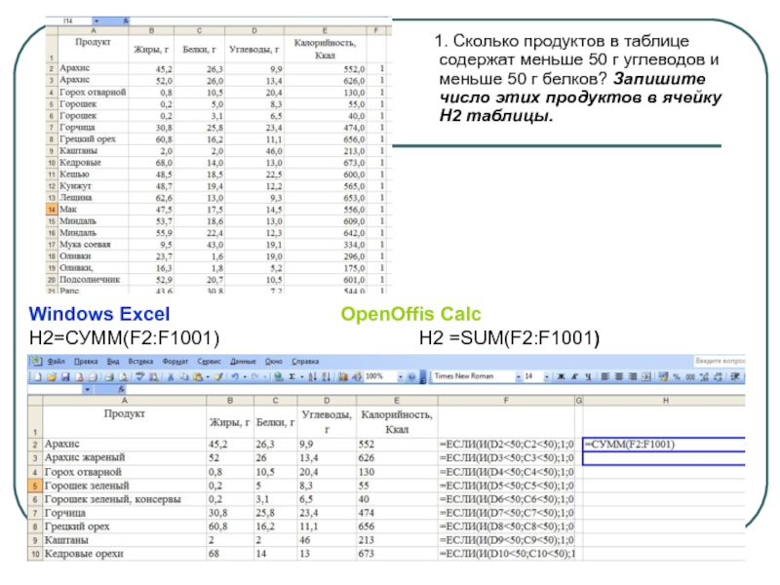This screenshot has height=585, width=780.
Task: Select cell H2 containing =СУММ(F2:F1001)
Action: [668, 444]
